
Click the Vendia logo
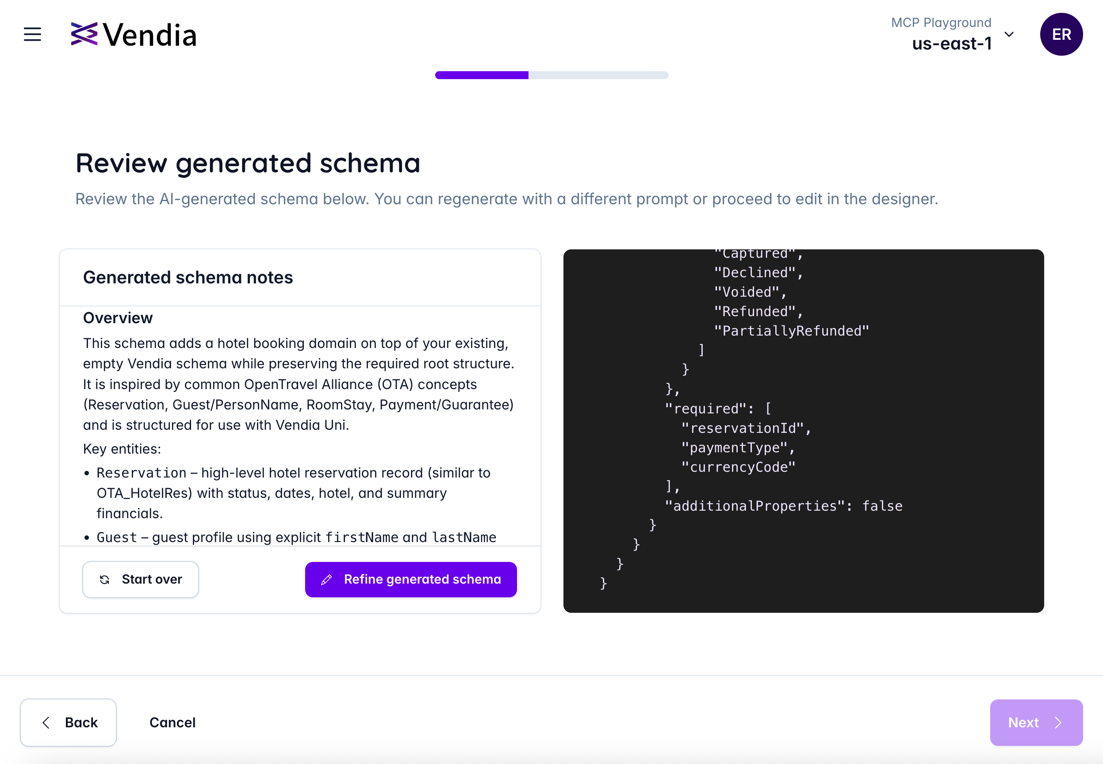(x=134, y=34)
